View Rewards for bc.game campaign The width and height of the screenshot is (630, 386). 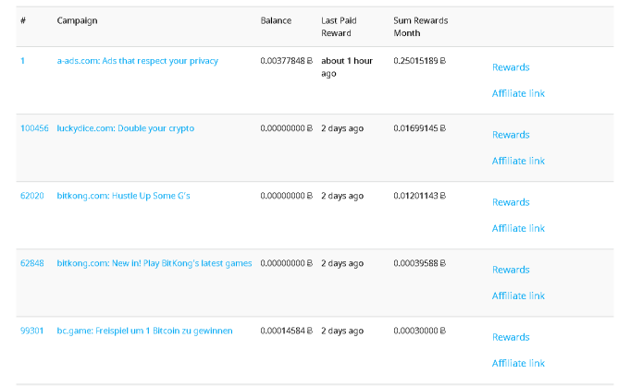[511, 337]
